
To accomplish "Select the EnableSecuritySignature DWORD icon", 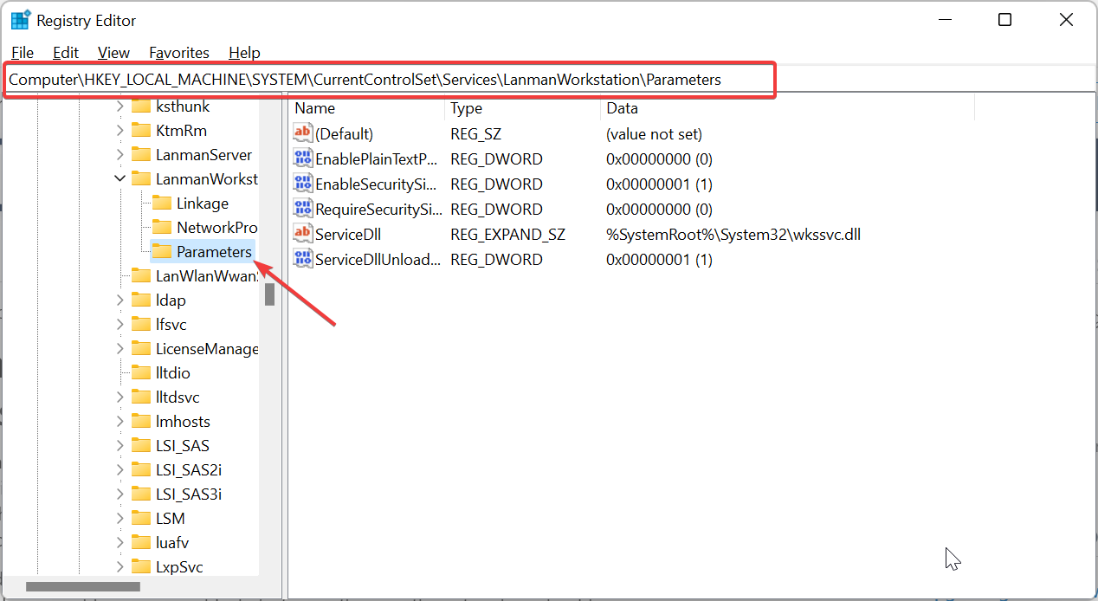I will (302, 184).
